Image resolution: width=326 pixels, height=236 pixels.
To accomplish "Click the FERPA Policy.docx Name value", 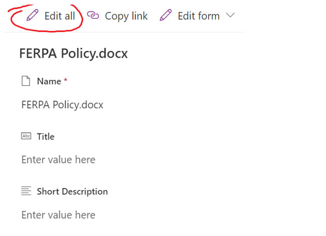I will [63, 105].
